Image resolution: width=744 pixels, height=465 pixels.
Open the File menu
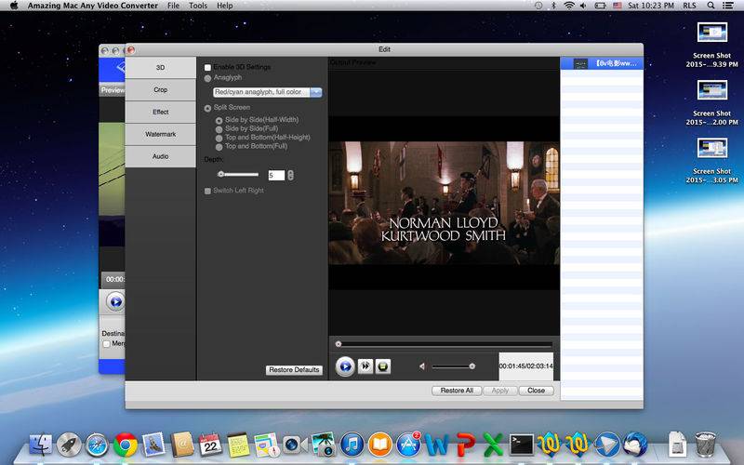point(173,6)
